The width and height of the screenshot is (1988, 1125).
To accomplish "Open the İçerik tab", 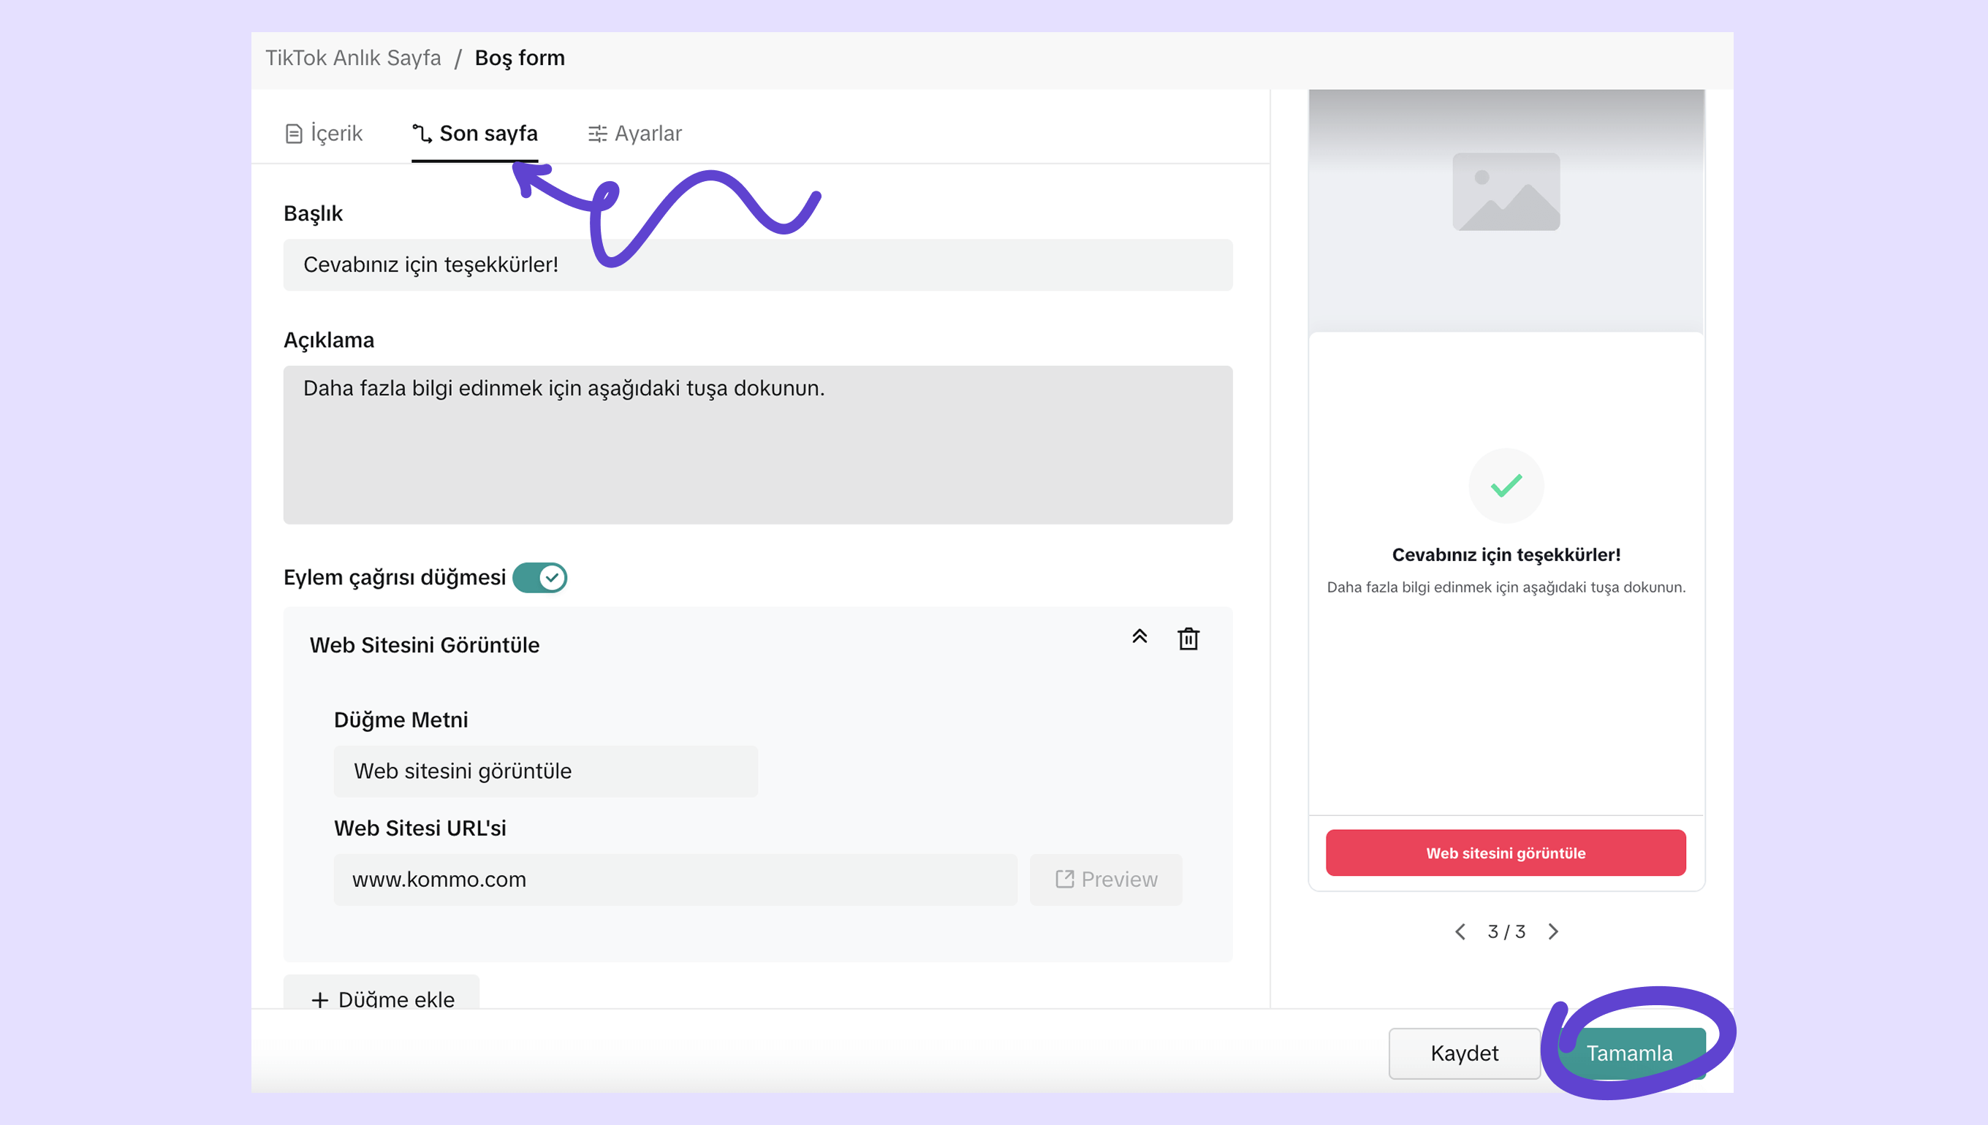I will [x=324, y=134].
